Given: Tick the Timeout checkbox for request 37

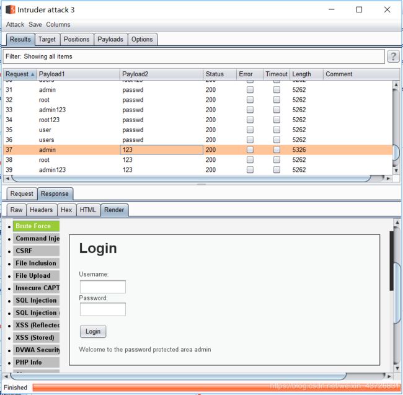Looking at the screenshot, I should coord(277,149).
